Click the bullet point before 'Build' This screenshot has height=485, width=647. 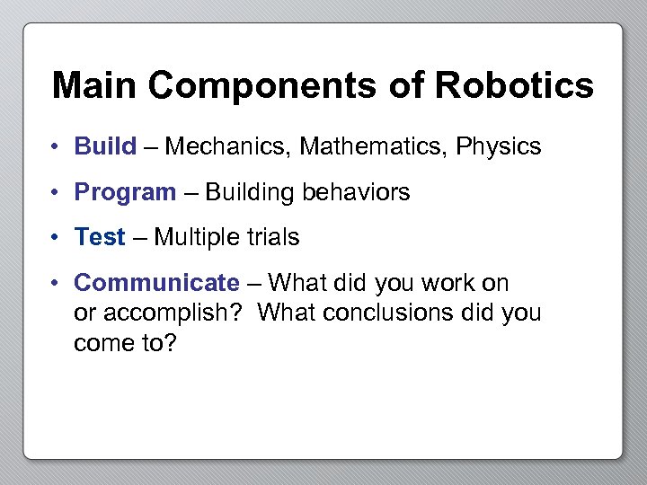coord(56,147)
